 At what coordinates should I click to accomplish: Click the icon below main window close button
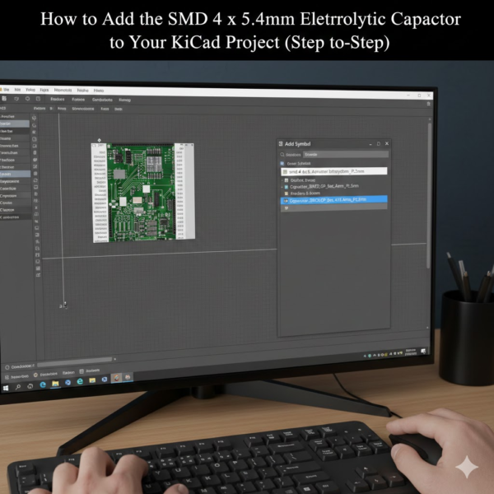pyautogui.click(x=428, y=104)
